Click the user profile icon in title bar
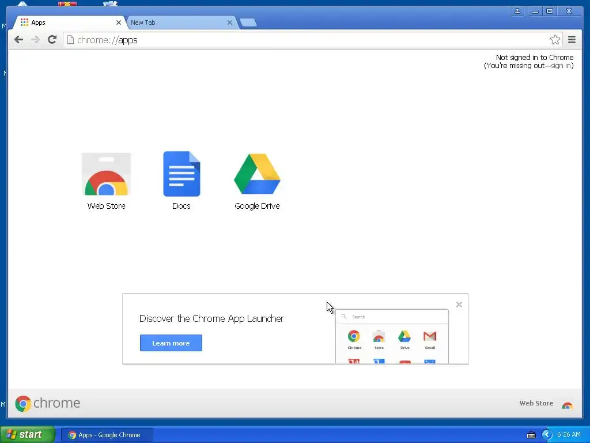 [517, 11]
